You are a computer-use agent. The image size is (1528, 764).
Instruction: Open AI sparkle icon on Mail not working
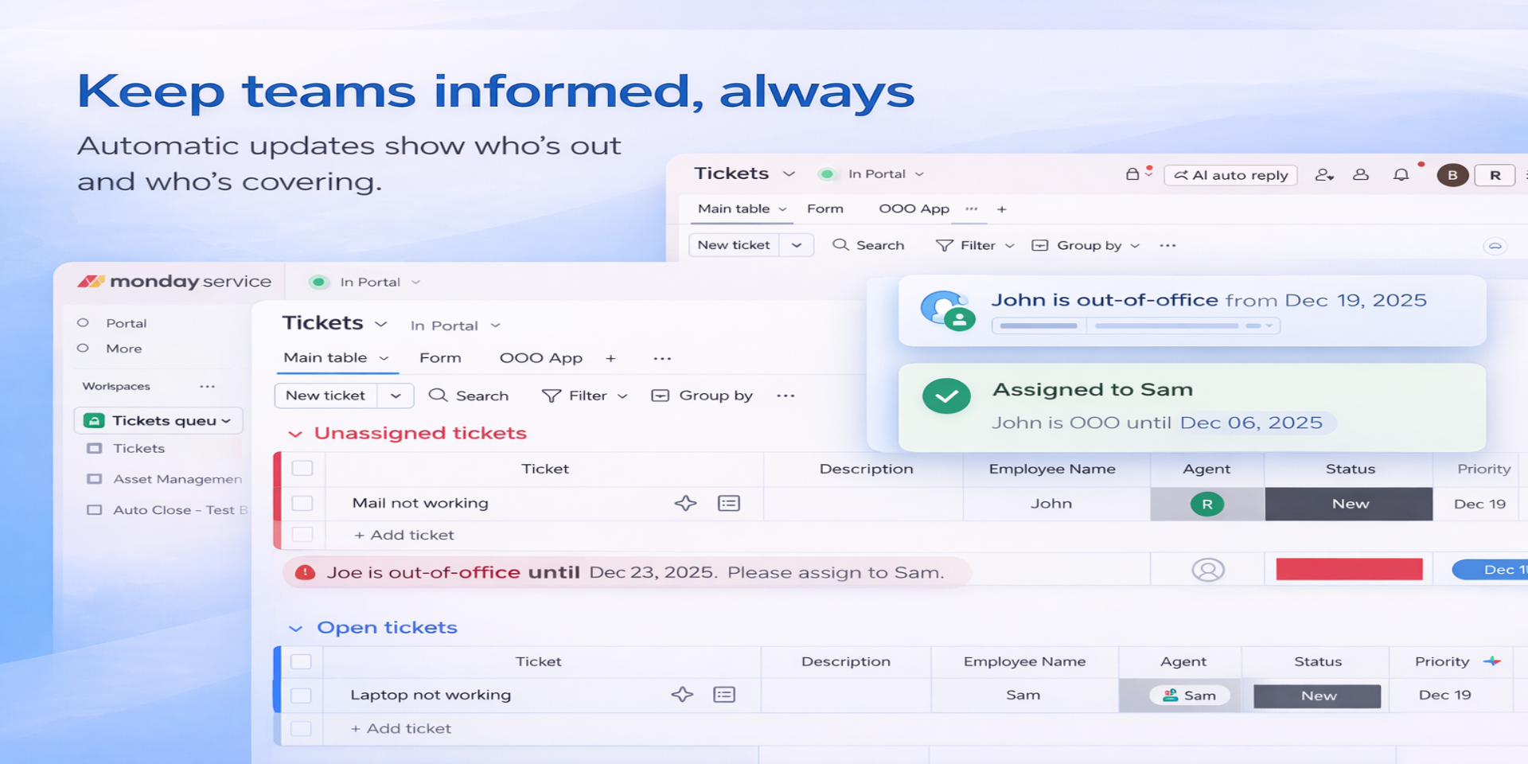pos(685,503)
